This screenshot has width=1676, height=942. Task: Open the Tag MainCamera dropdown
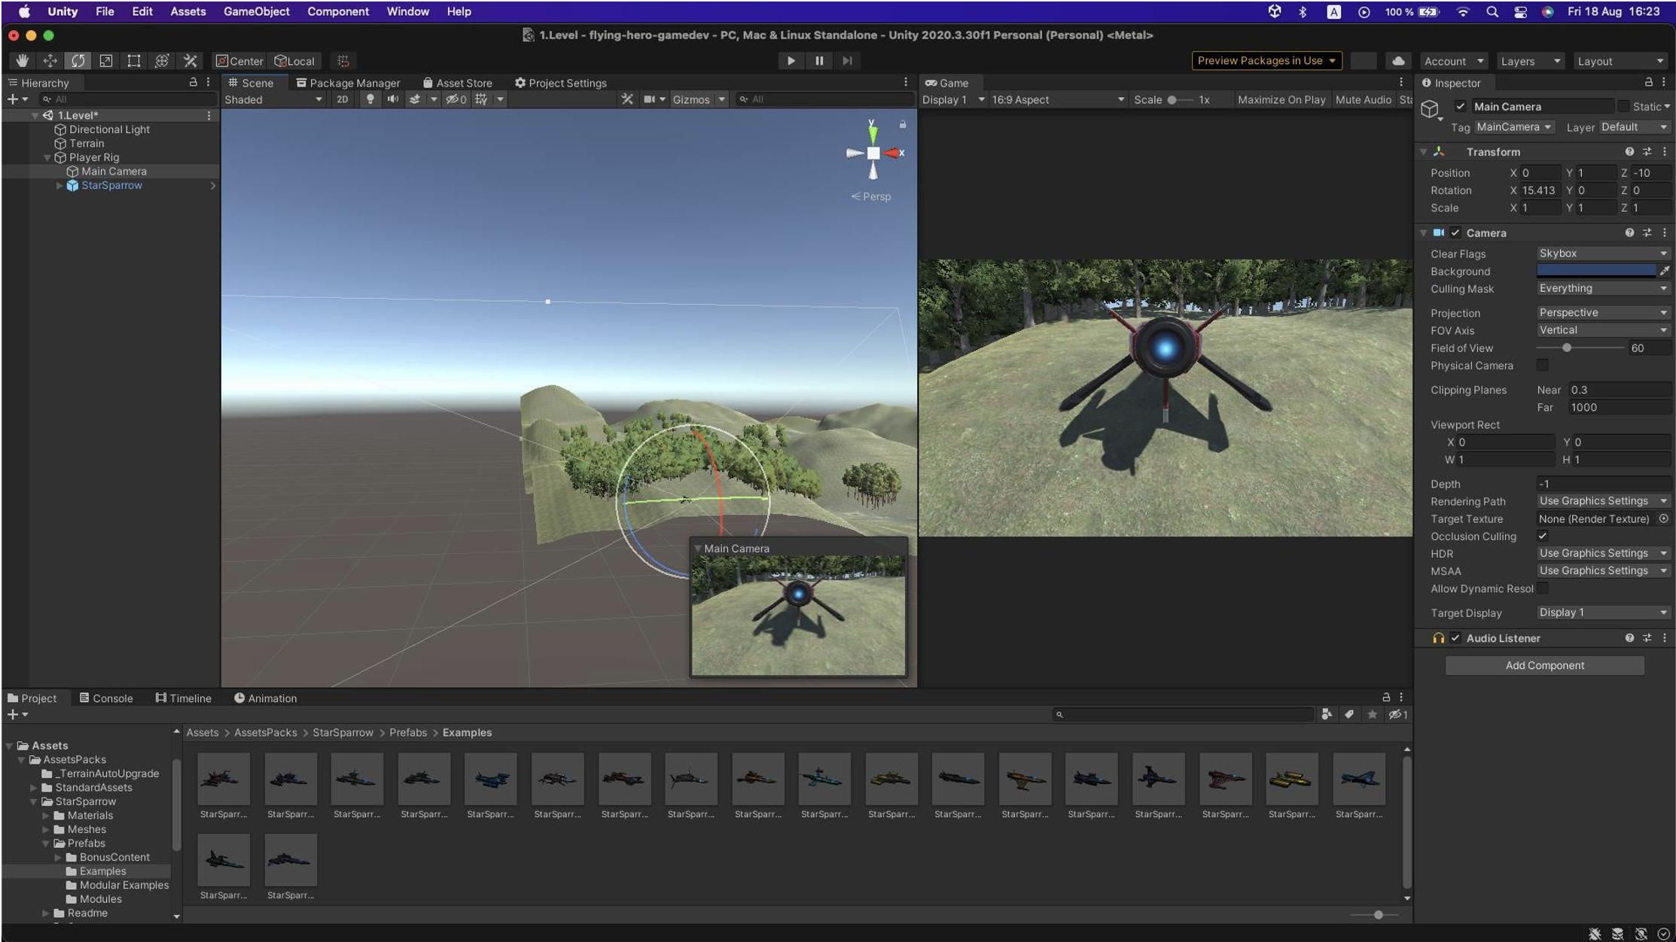[1514, 127]
